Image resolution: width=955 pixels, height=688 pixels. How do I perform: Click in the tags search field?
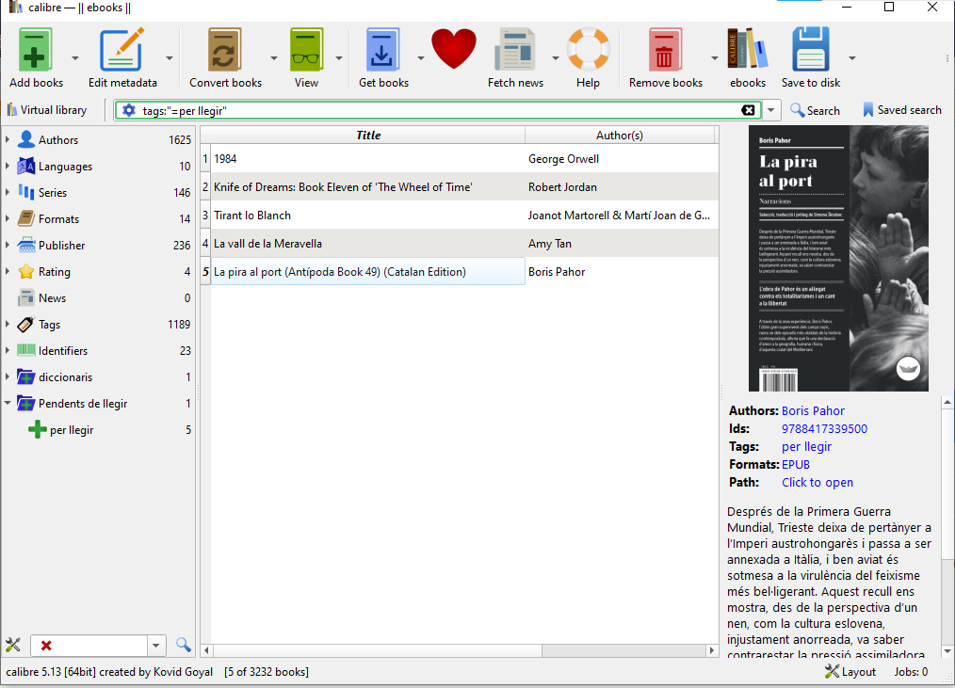(x=439, y=110)
